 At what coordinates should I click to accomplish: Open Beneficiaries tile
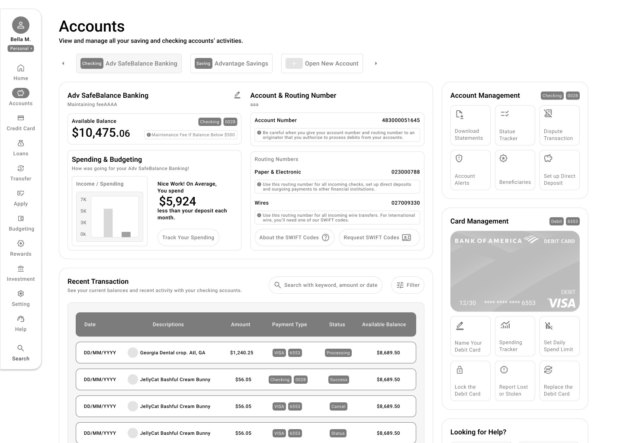pyautogui.click(x=515, y=170)
